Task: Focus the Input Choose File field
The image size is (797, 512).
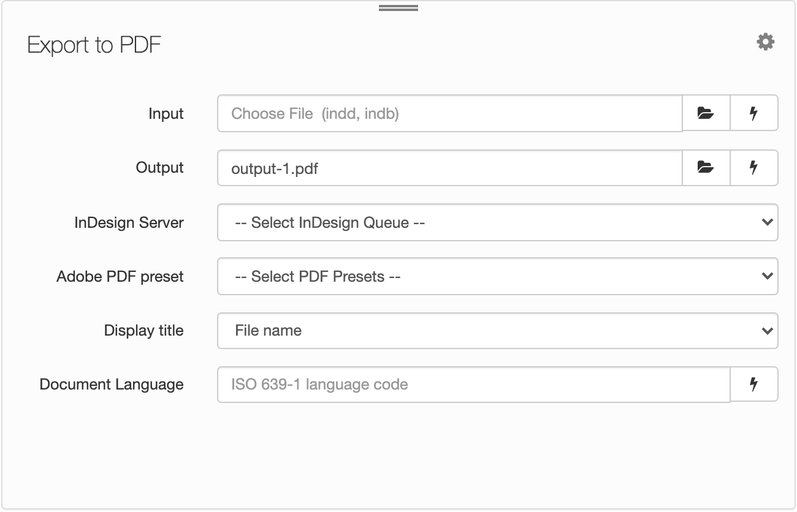Action: [x=450, y=113]
